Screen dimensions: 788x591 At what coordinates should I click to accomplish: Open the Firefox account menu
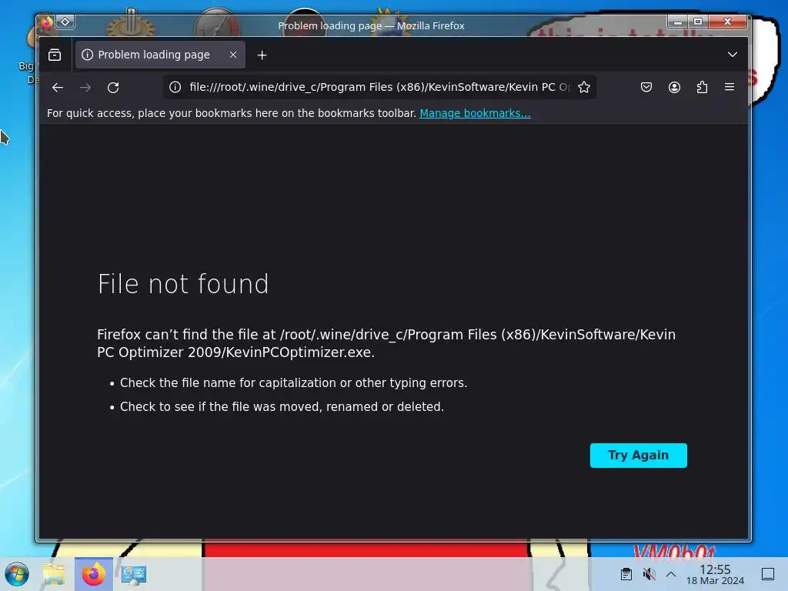(x=674, y=88)
